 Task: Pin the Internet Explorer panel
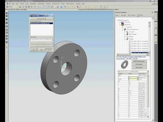(x=152, y=13)
